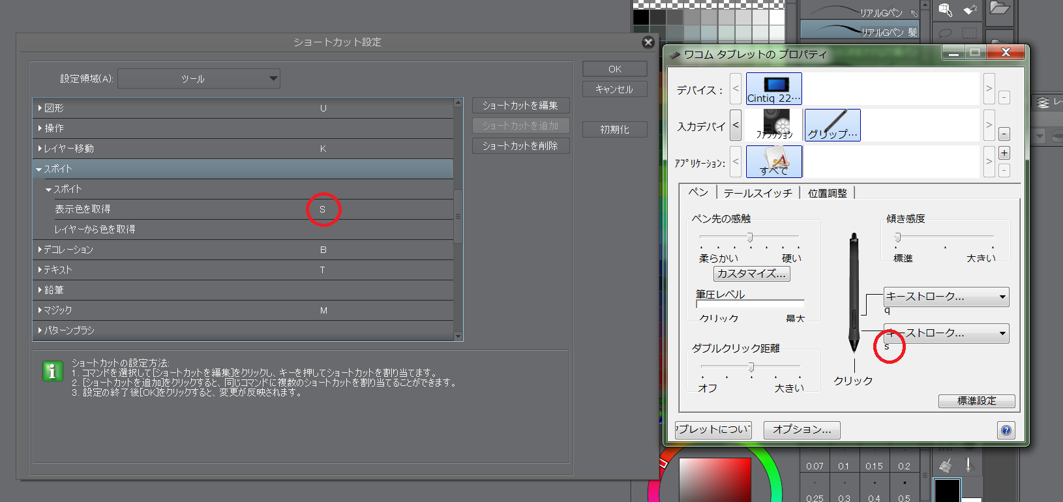This screenshot has width=1063, height=502.
Task: Select the lasso selection tool icon
Action: 946,32
